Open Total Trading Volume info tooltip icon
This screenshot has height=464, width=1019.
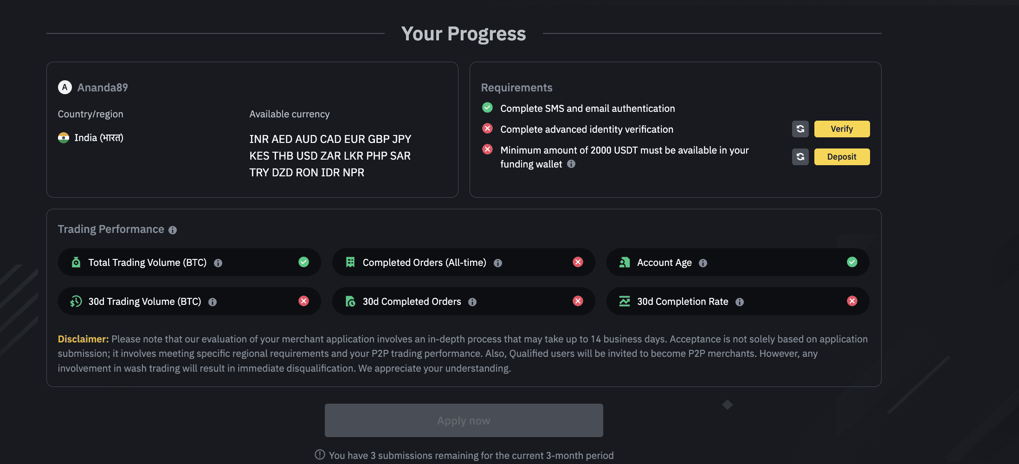pos(218,263)
